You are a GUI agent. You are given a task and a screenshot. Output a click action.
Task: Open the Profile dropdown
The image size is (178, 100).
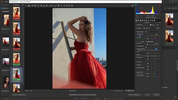[149, 28]
